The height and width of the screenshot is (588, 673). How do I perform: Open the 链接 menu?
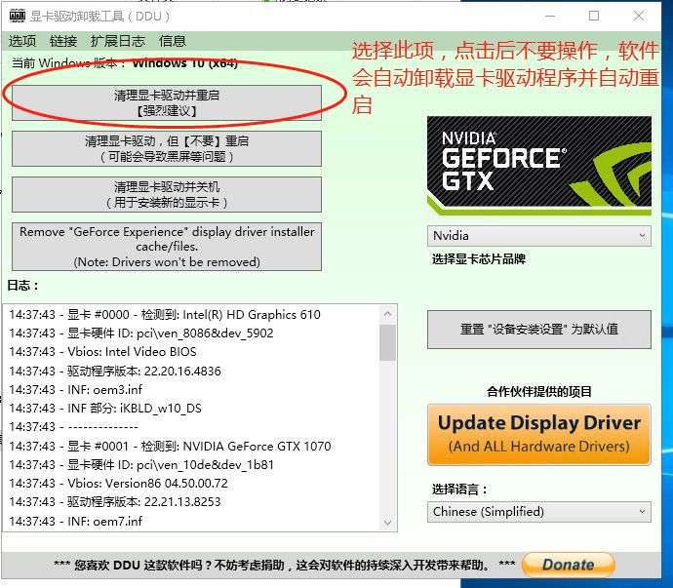coord(63,41)
